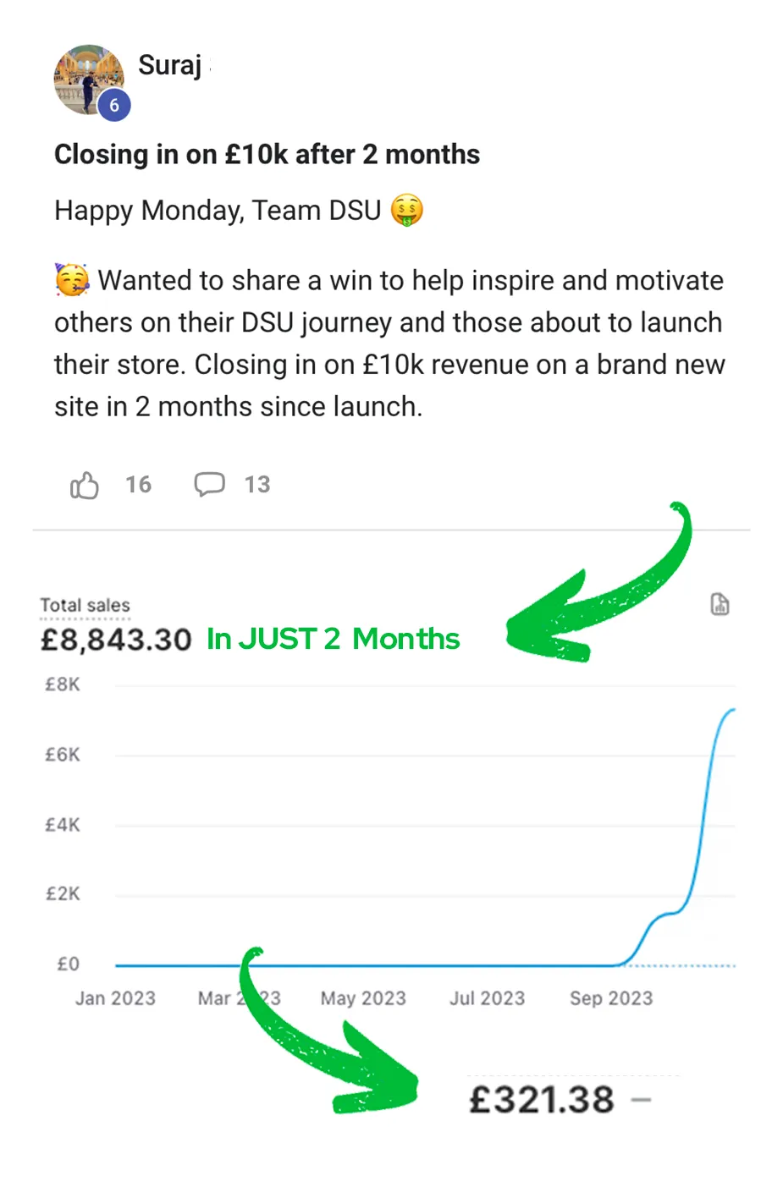Click the Sep 2023 axis label
783x1187 pixels.
611,998
